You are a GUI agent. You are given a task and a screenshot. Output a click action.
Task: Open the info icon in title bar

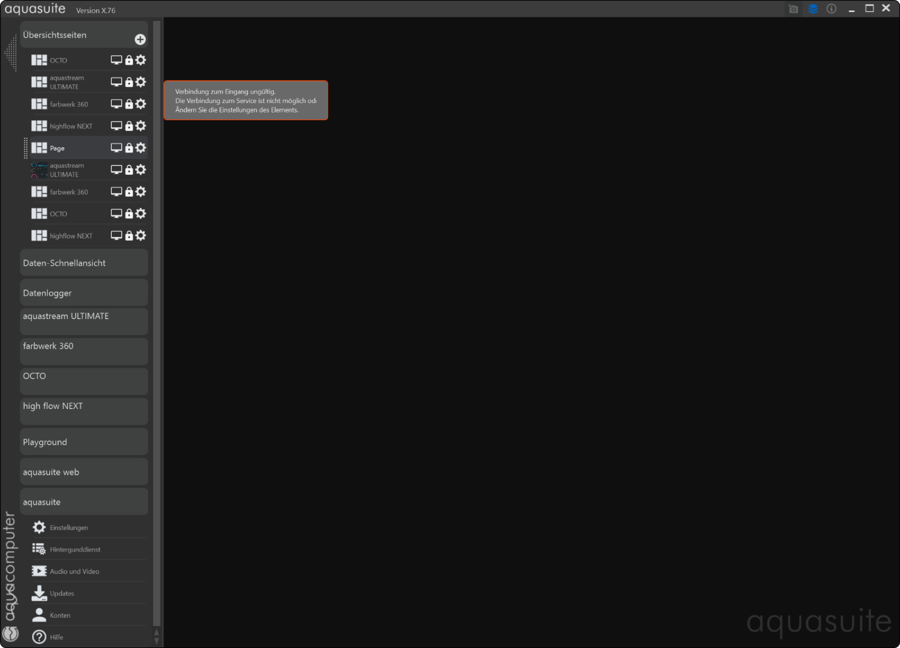coord(831,9)
